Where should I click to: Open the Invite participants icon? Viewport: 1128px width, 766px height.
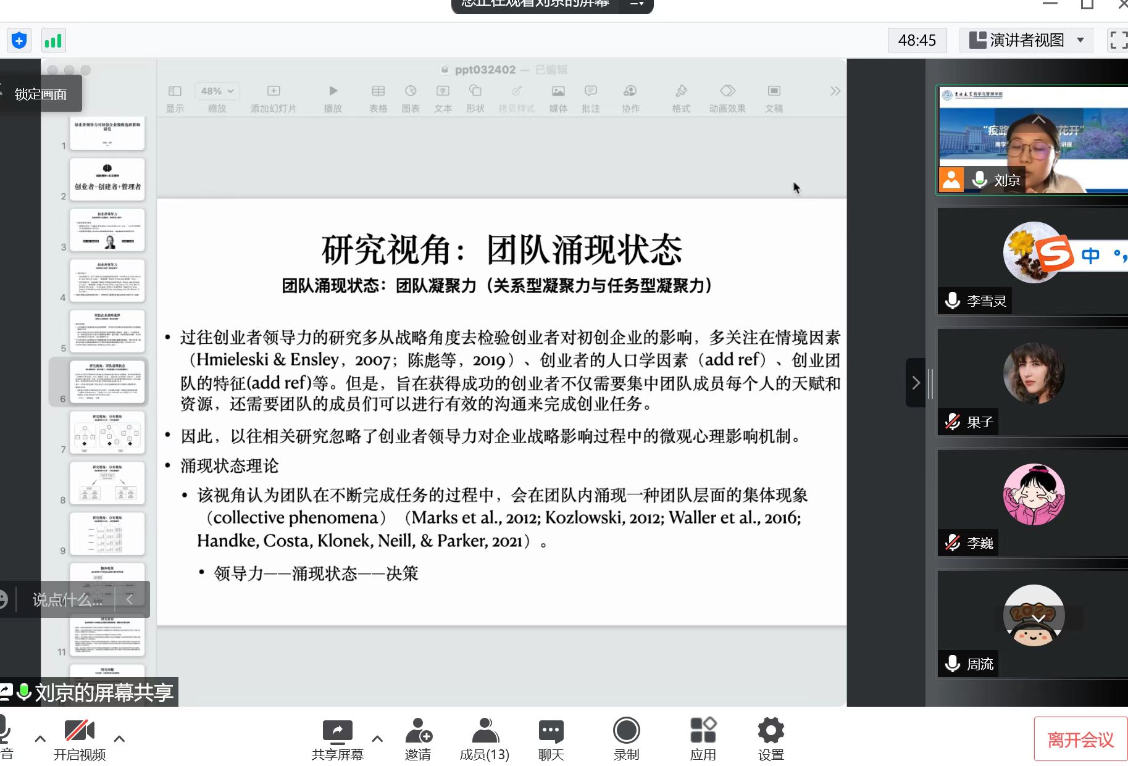(x=418, y=738)
